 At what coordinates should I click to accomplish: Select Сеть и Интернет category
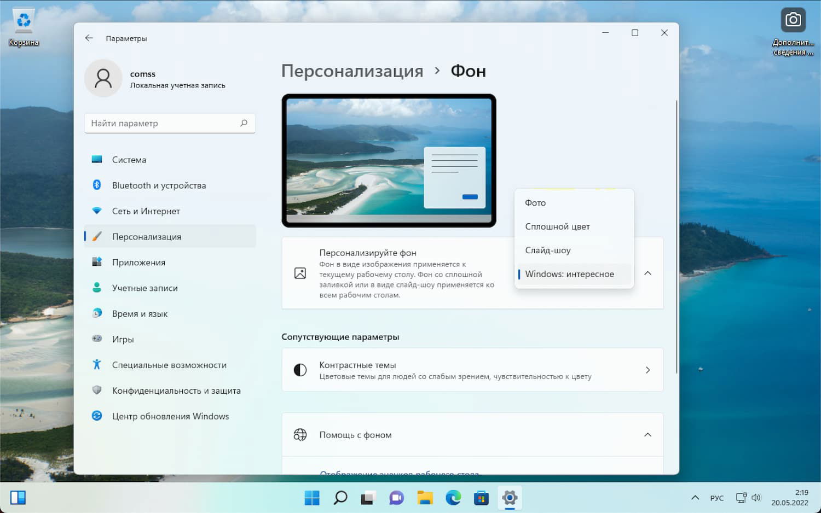pos(146,211)
